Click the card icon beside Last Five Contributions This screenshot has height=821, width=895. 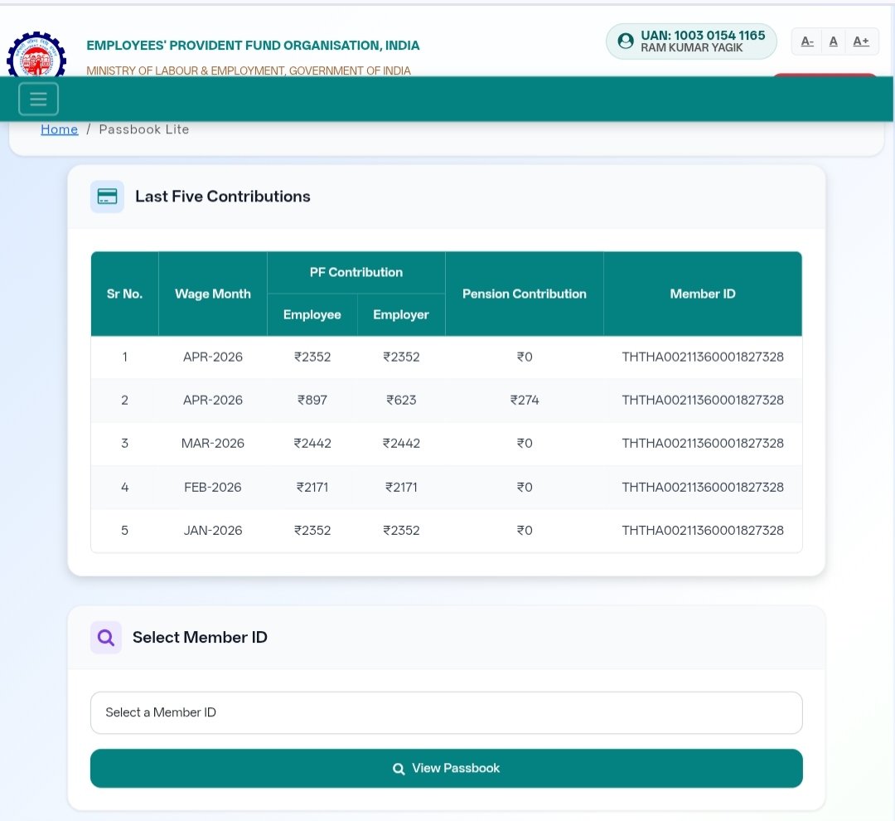click(107, 197)
